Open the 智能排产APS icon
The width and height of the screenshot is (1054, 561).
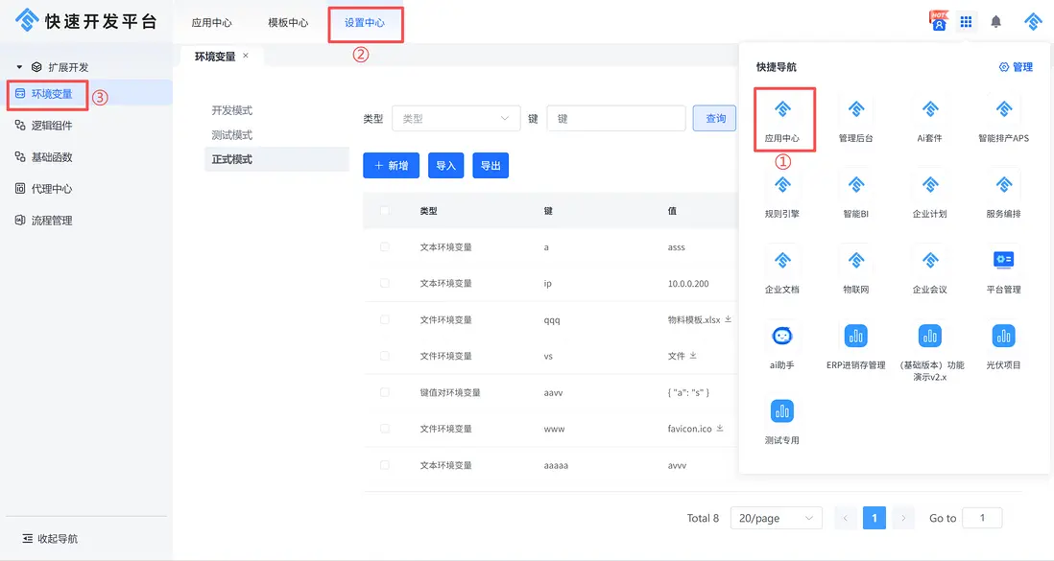(x=1003, y=109)
